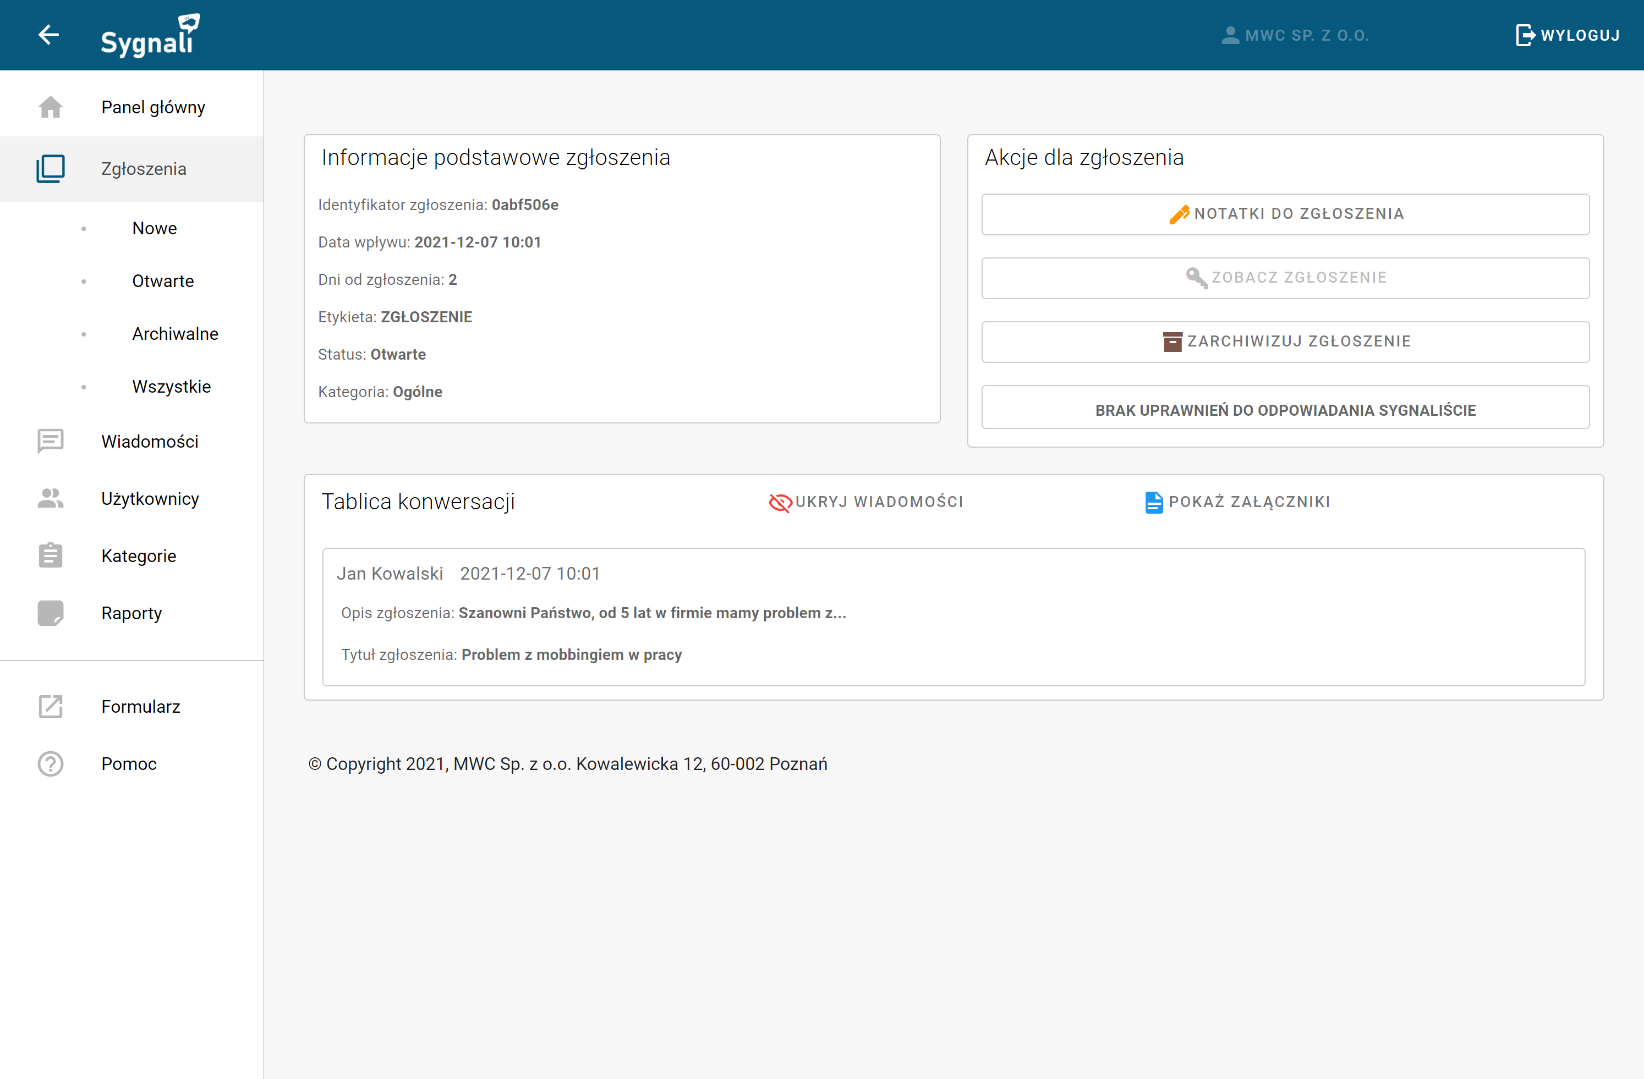
Task: Select Wszystkie in the sidebar
Action: (x=171, y=387)
